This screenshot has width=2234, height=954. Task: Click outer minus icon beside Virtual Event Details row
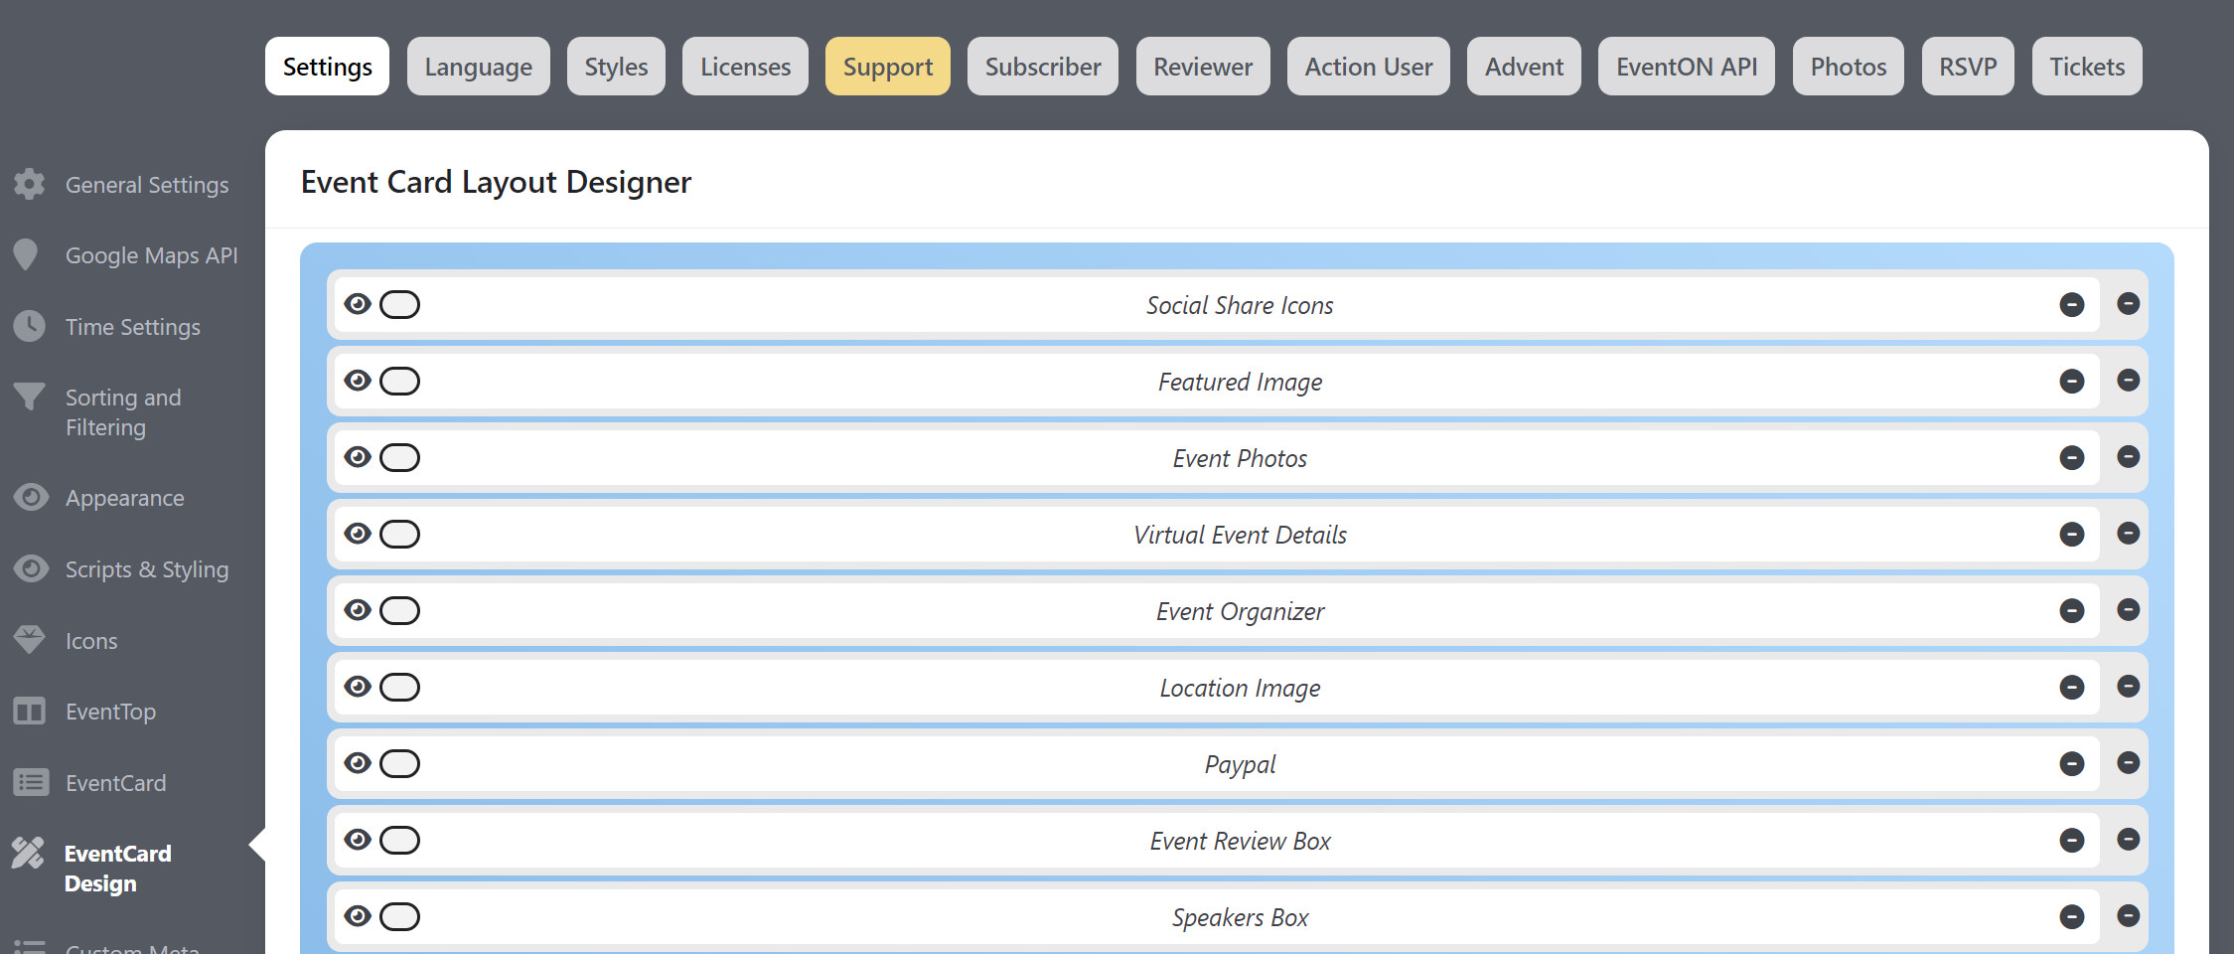tap(2128, 533)
